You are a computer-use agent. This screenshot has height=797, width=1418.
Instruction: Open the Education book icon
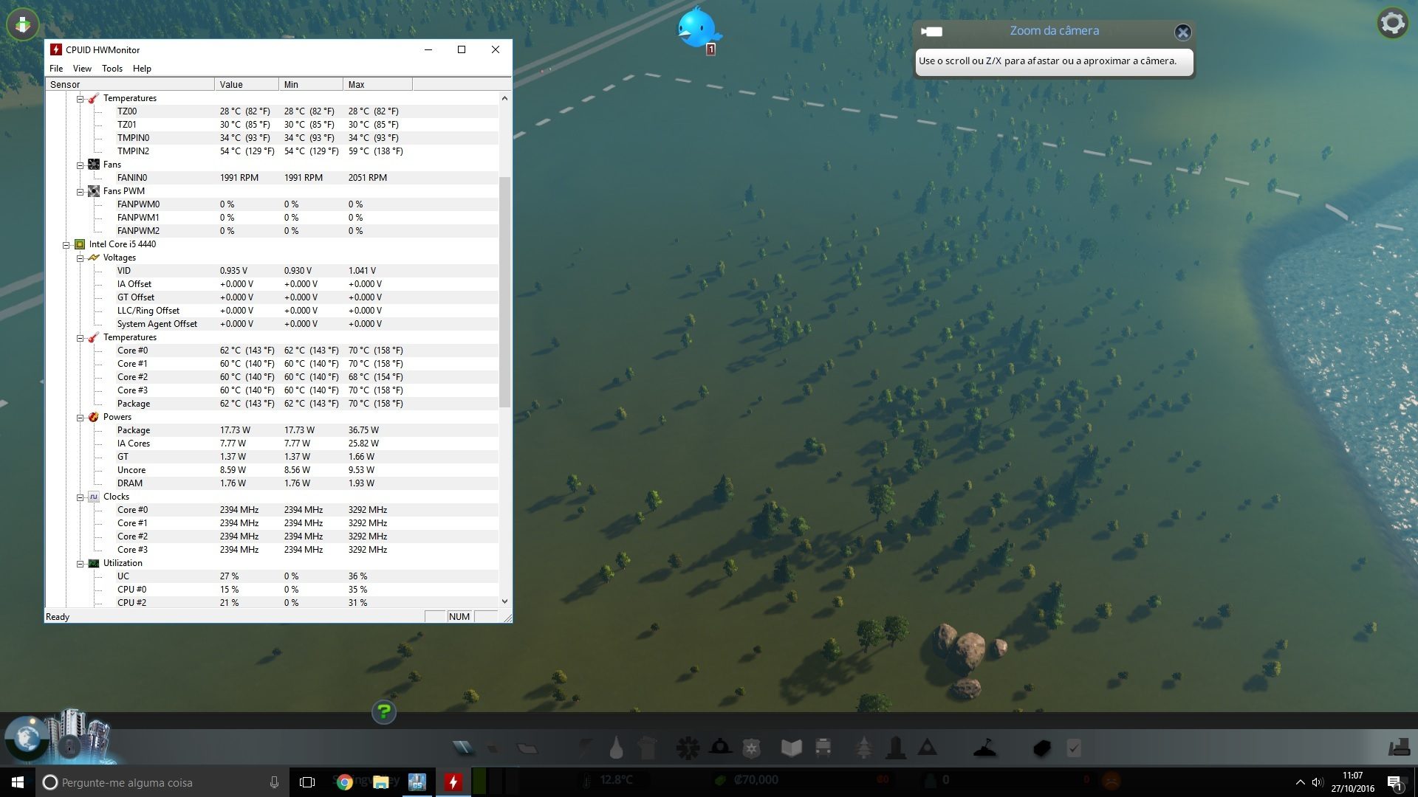coord(791,748)
